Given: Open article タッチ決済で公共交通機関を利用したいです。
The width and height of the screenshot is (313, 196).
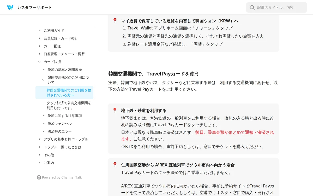Looking at the screenshot, I should pyautogui.click(x=69, y=105).
